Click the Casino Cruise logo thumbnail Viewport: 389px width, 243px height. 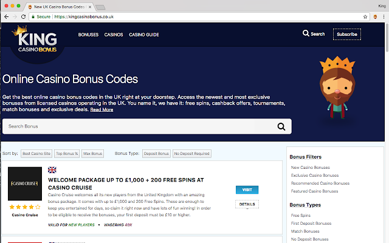[x=25, y=183]
